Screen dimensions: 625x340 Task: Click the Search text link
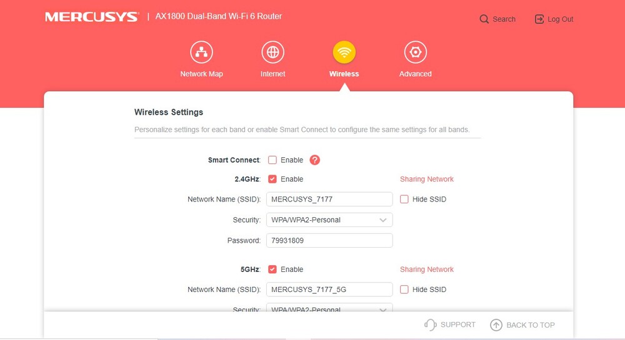(504, 19)
